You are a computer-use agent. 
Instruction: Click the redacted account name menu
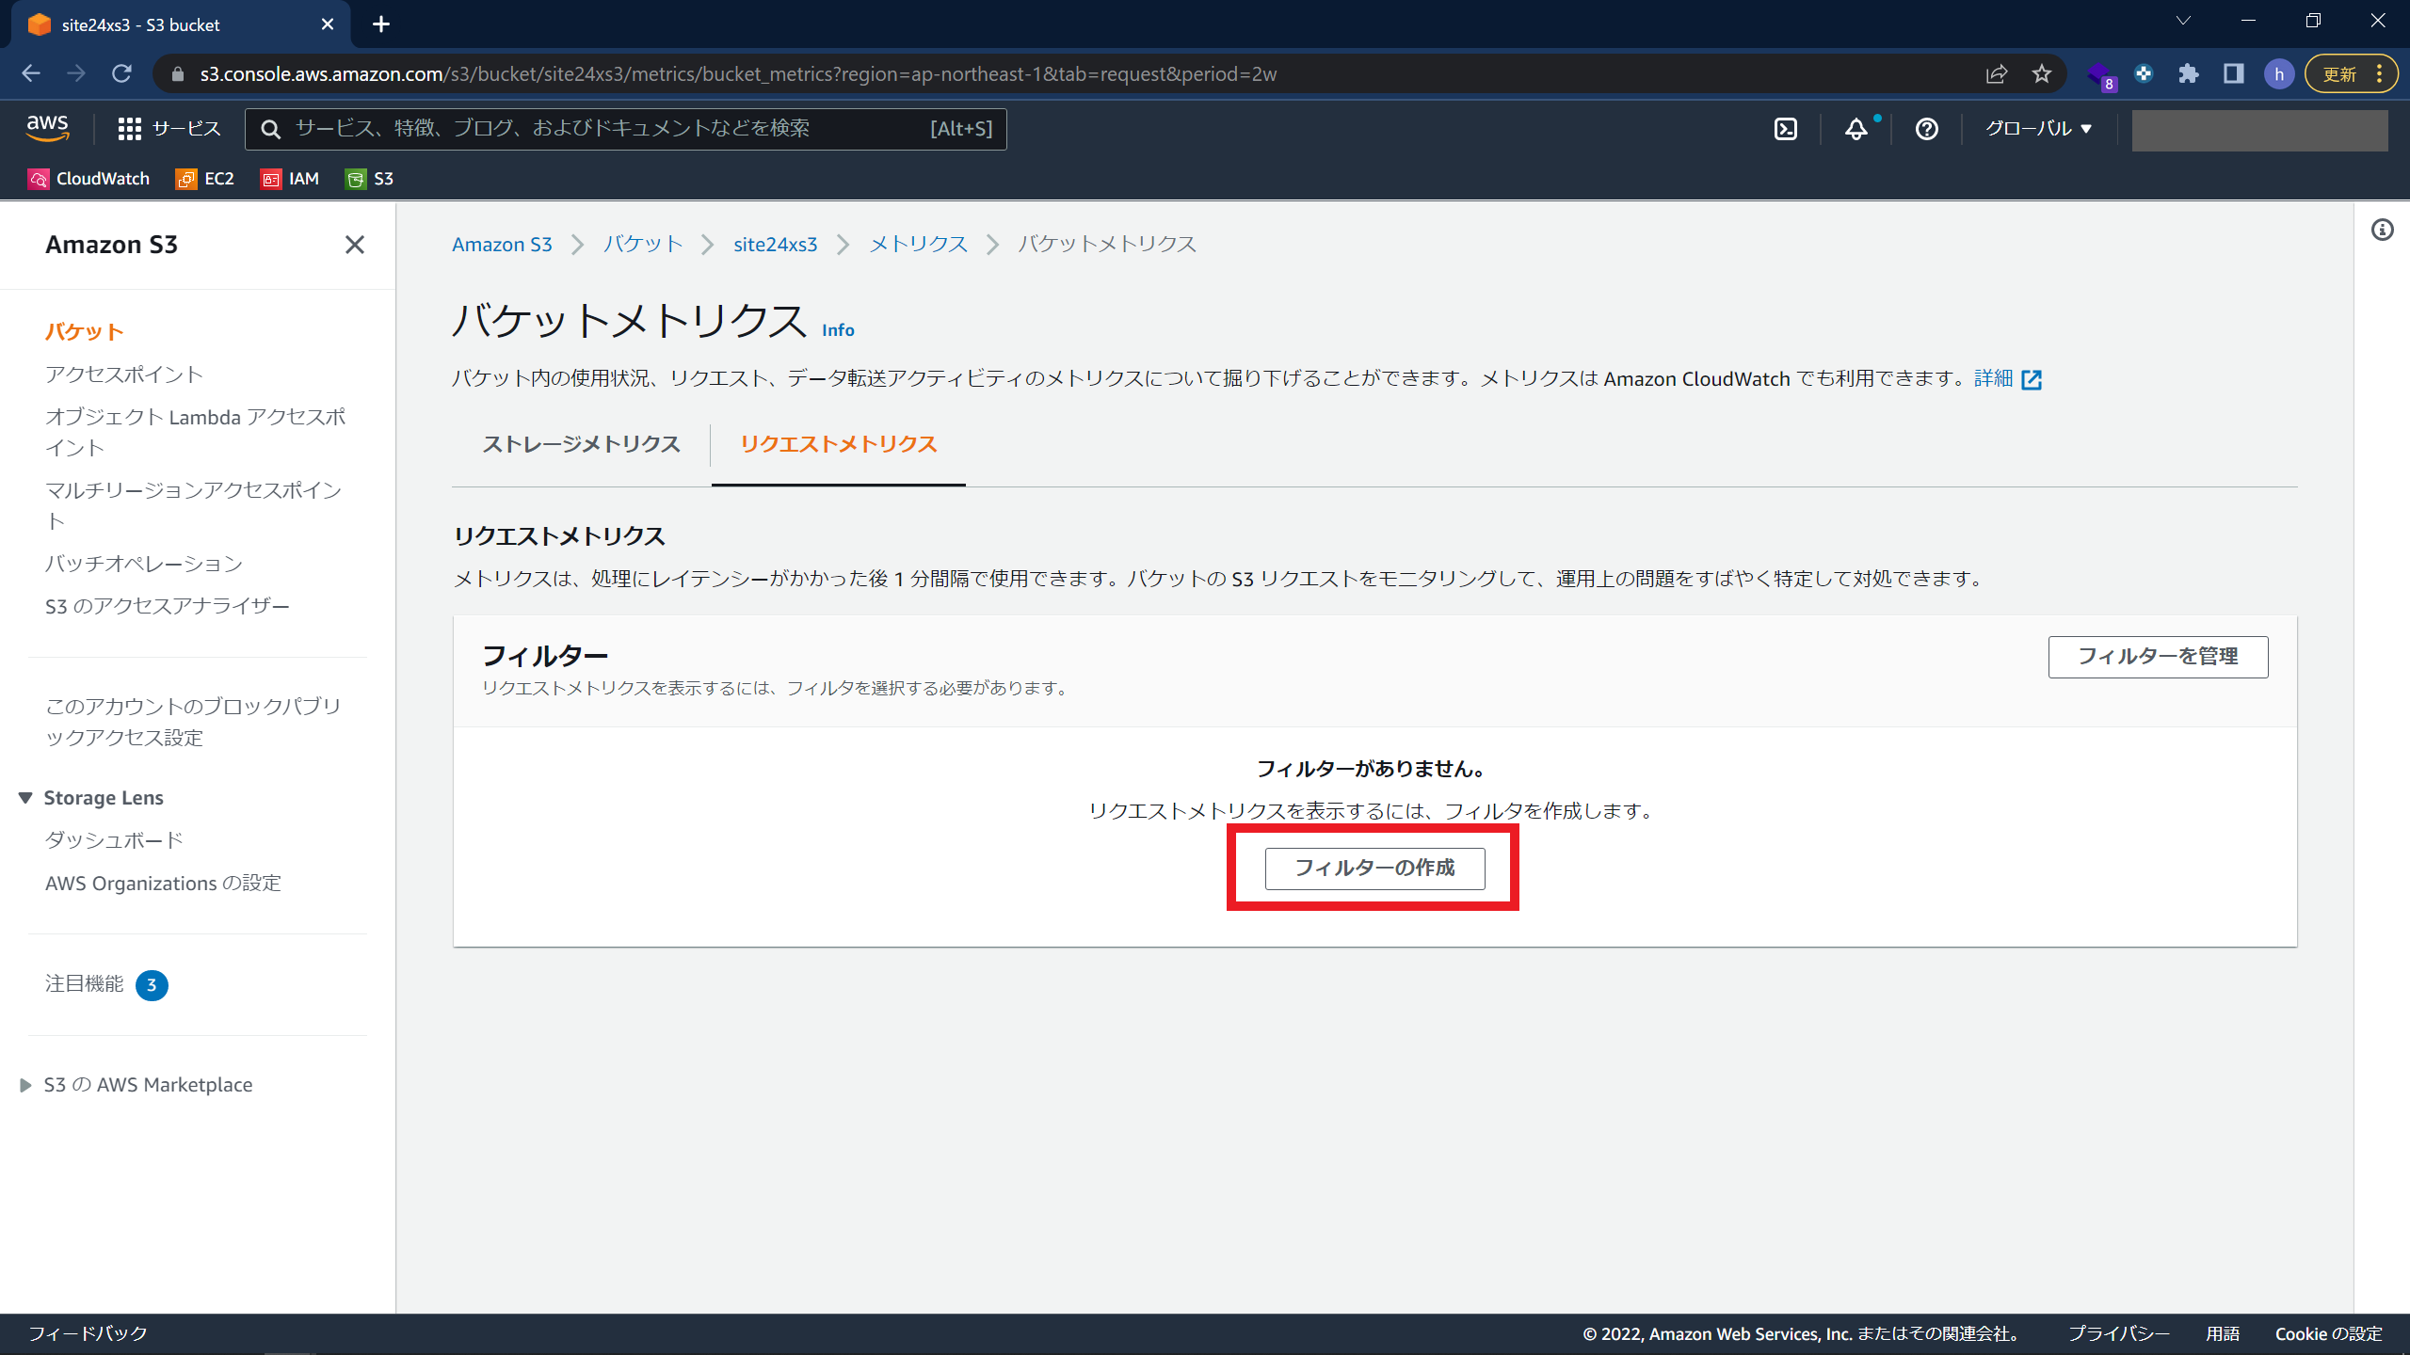pos(2258,130)
